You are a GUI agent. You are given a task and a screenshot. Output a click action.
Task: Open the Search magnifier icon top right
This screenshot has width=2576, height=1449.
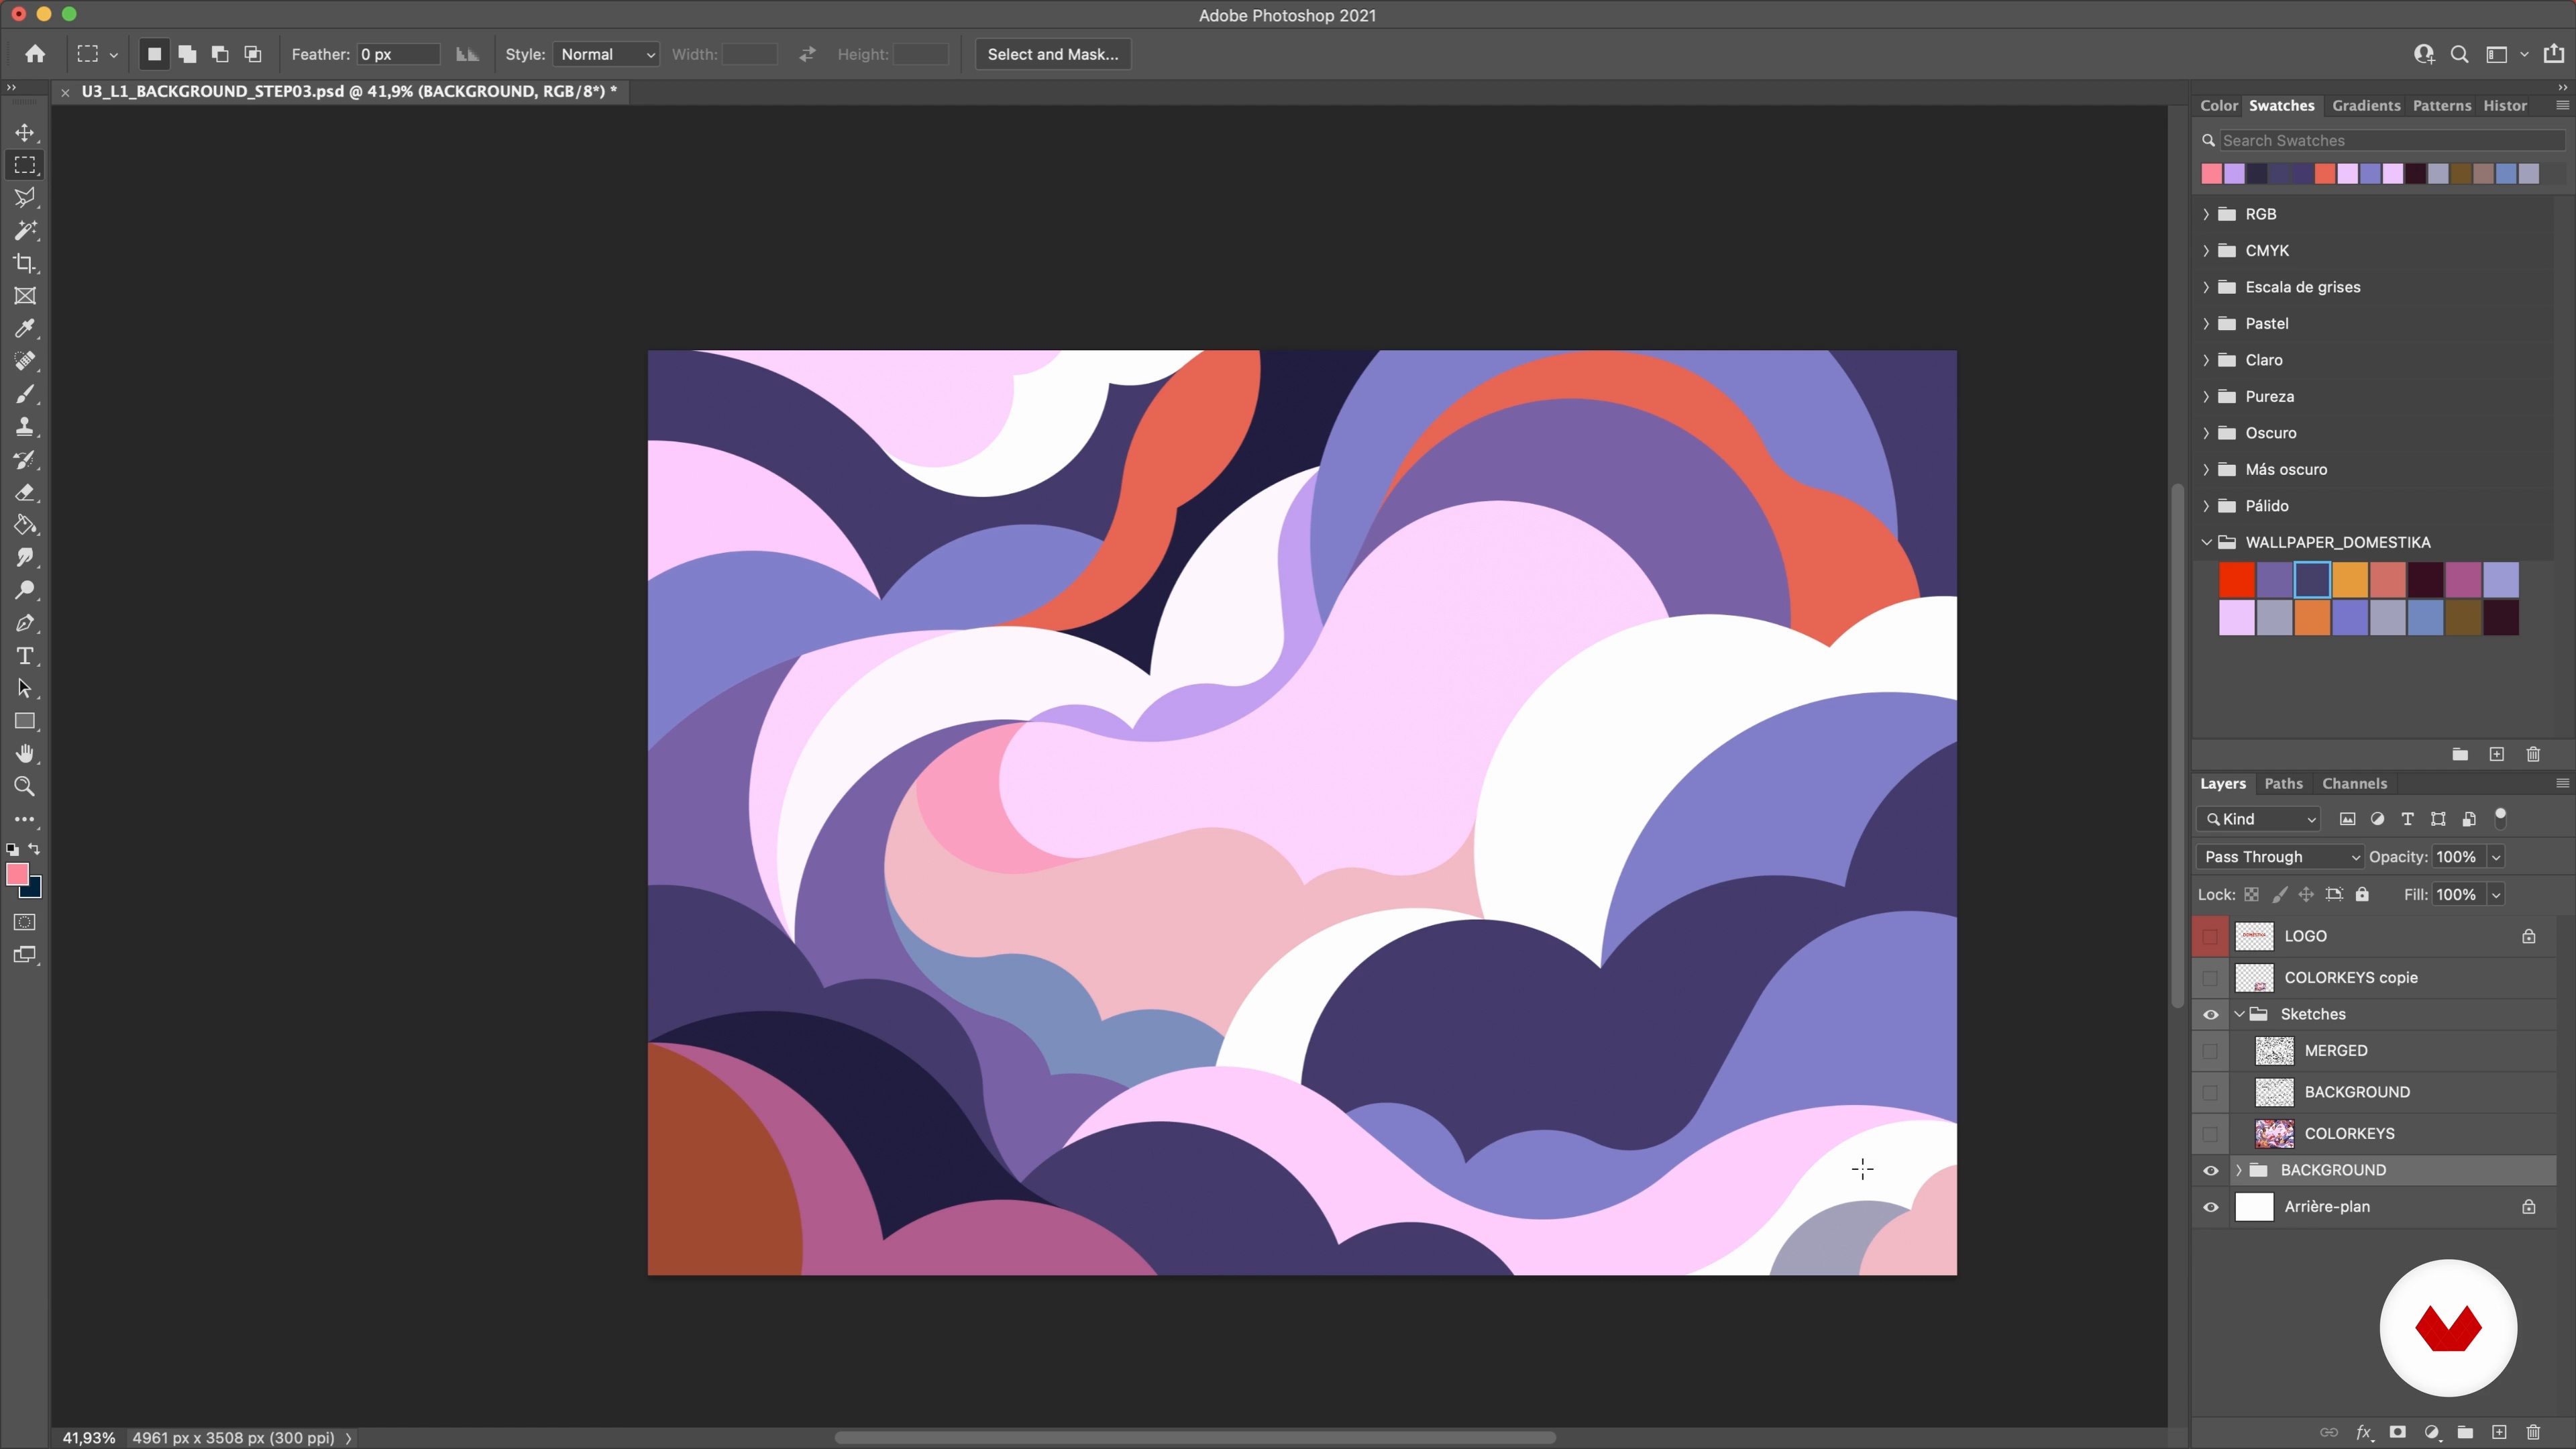pos(2459,54)
